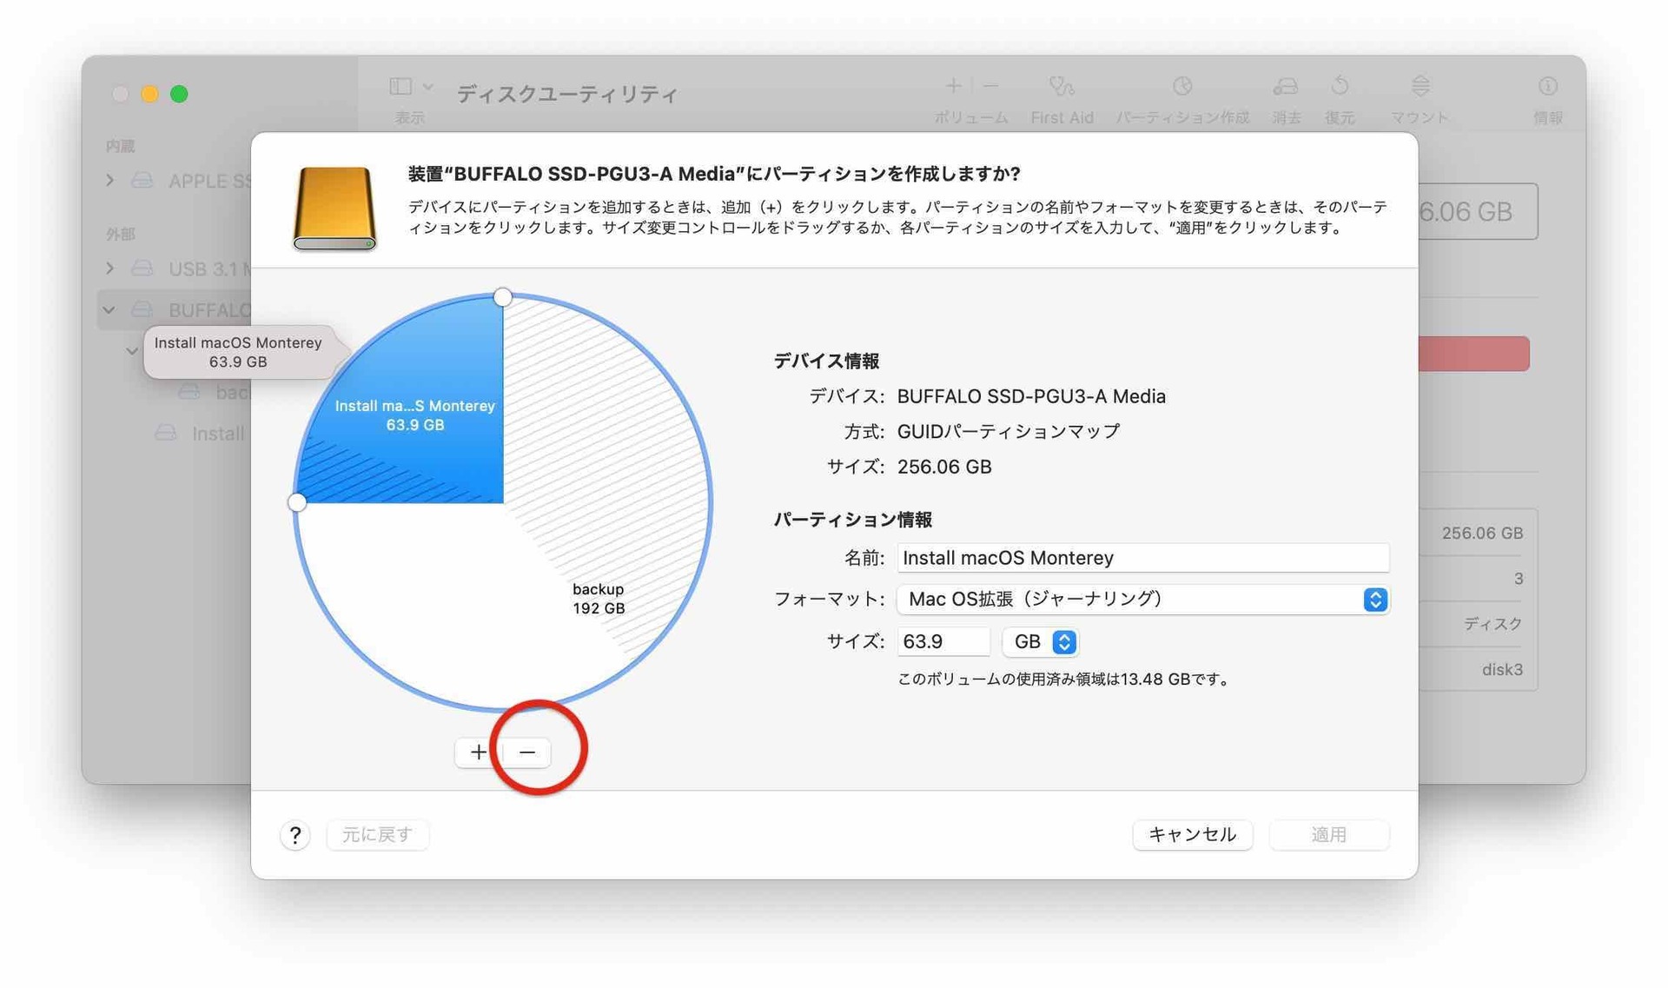Open the help question mark button
Screen dimensions: 1668x988
[295, 835]
